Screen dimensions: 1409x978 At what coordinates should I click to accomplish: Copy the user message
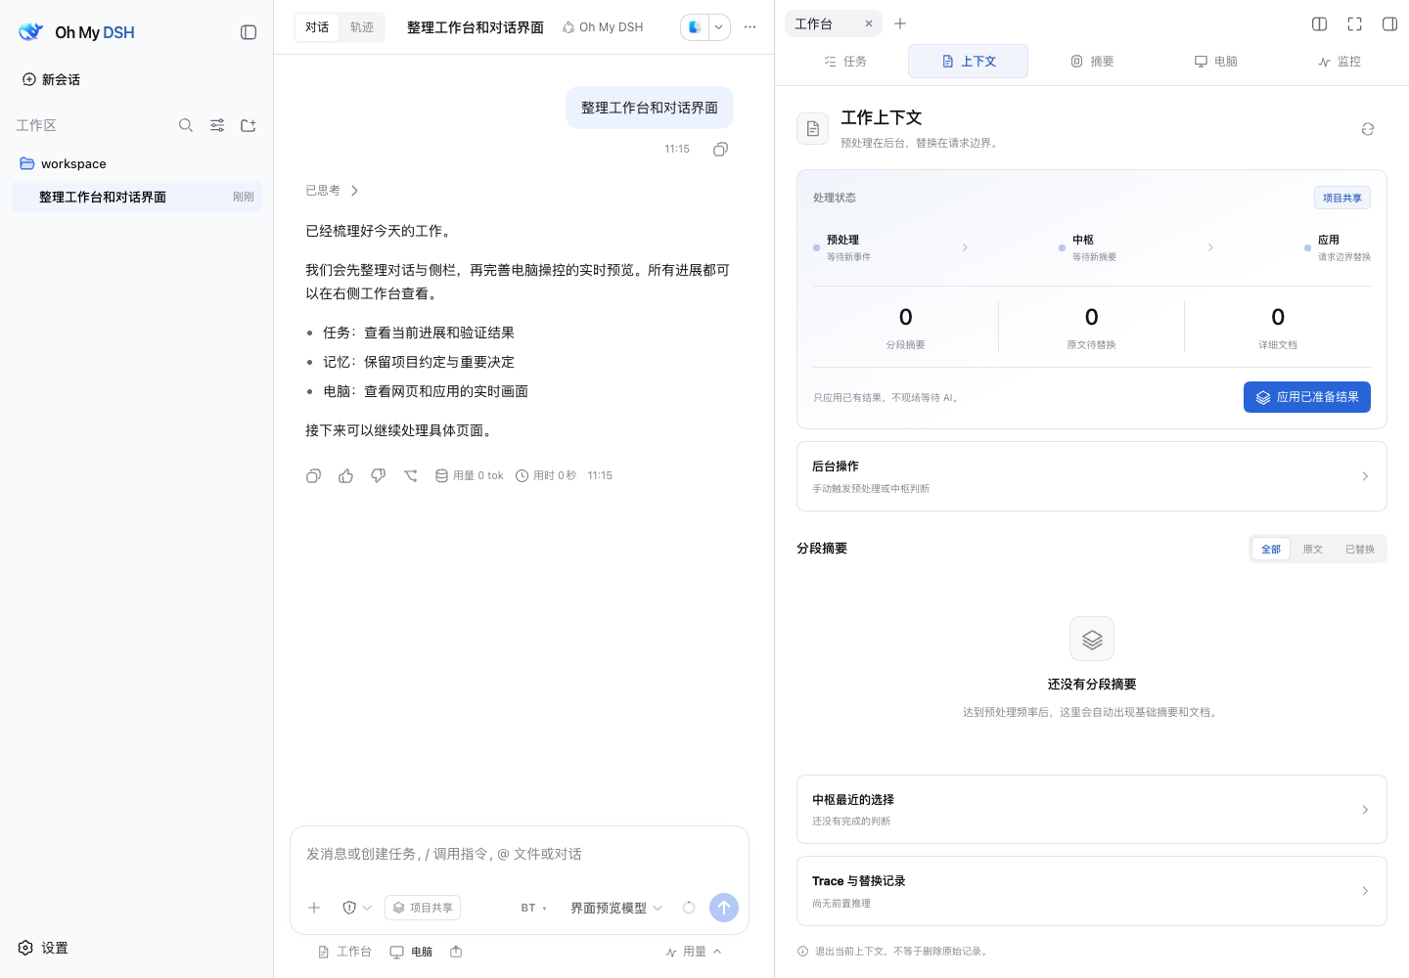click(720, 149)
